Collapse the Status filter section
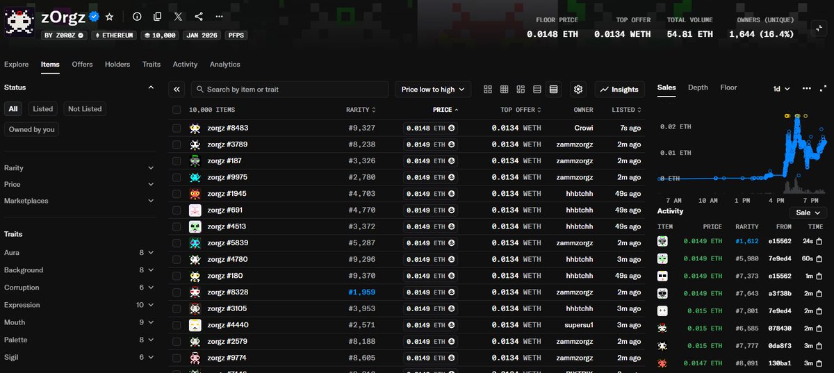834x373 pixels. (151, 88)
